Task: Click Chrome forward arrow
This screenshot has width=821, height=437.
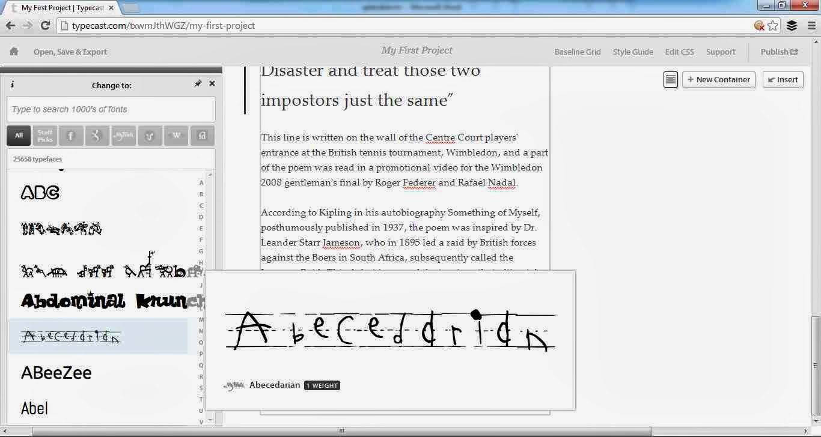Action: pos(27,26)
